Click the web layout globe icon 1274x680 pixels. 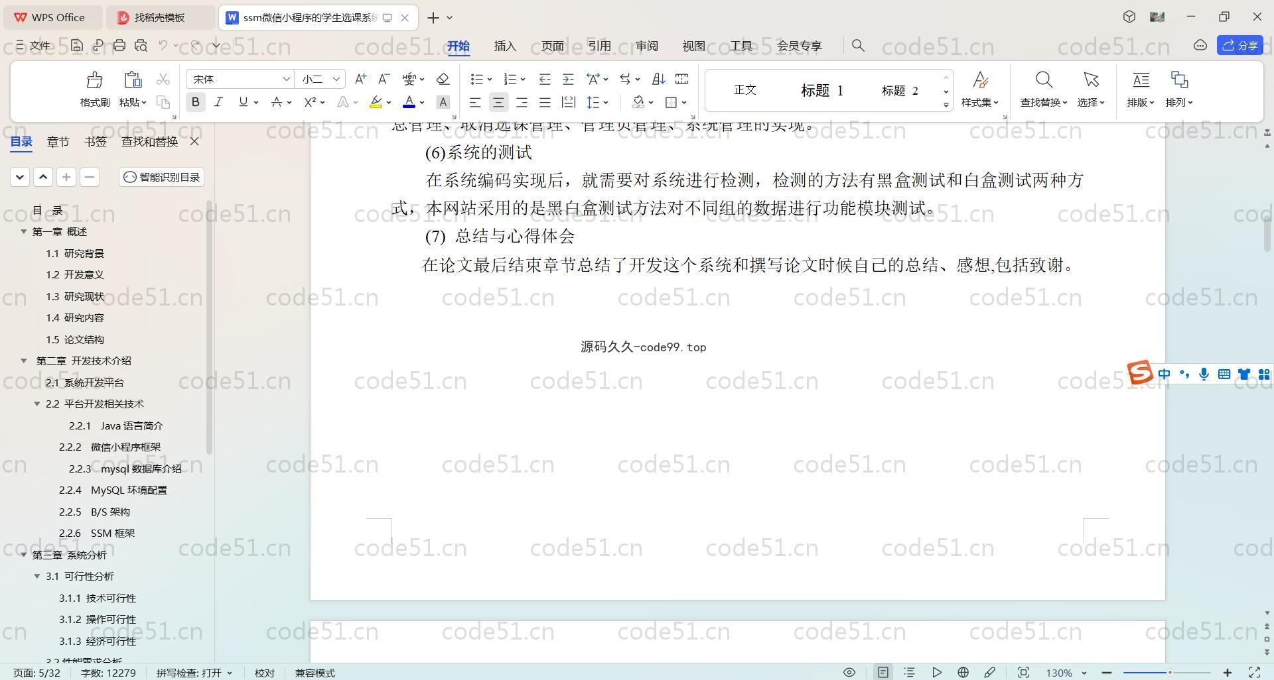[963, 672]
